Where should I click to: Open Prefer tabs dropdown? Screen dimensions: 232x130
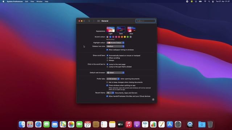(113, 79)
